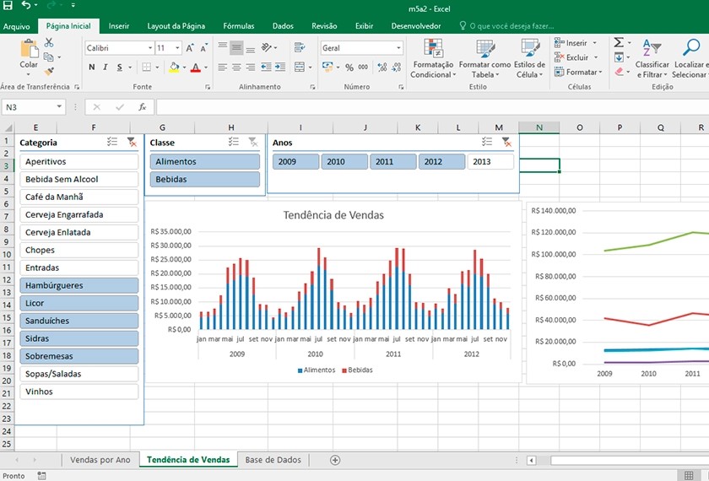Clear the Categoria slicer filter
This screenshot has width=709, height=481.
click(132, 143)
